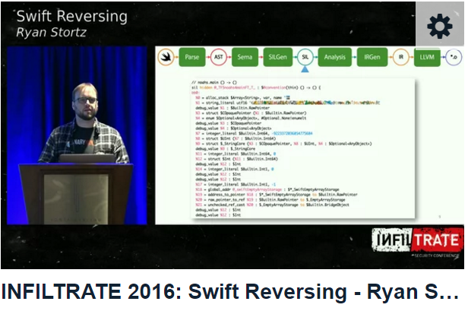The height and width of the screenshot is (311, 468).
Task: Open the Swift Reversing video thumbnail
Action: pos(232,135)
